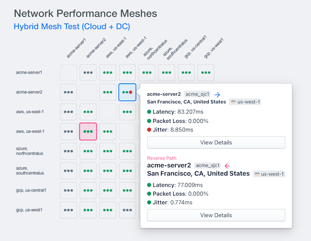Screen dimensions: 311x241
Task: Click cell azure southcentralus row, acme-server1 column
Action: click(68, 171)
